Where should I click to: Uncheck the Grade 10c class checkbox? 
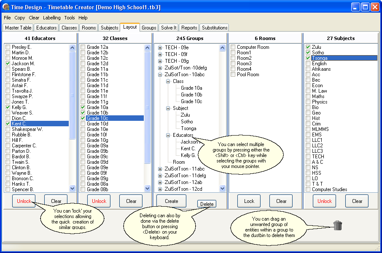click(x=83, y=118)
